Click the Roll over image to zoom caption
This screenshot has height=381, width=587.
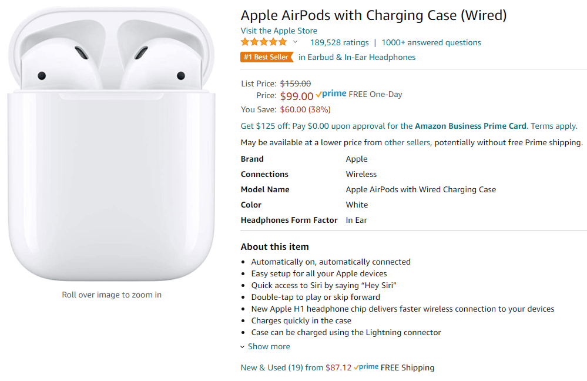pos(112,295)
